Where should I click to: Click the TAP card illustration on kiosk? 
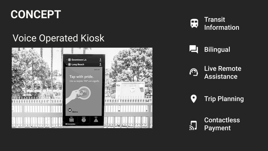81,94
